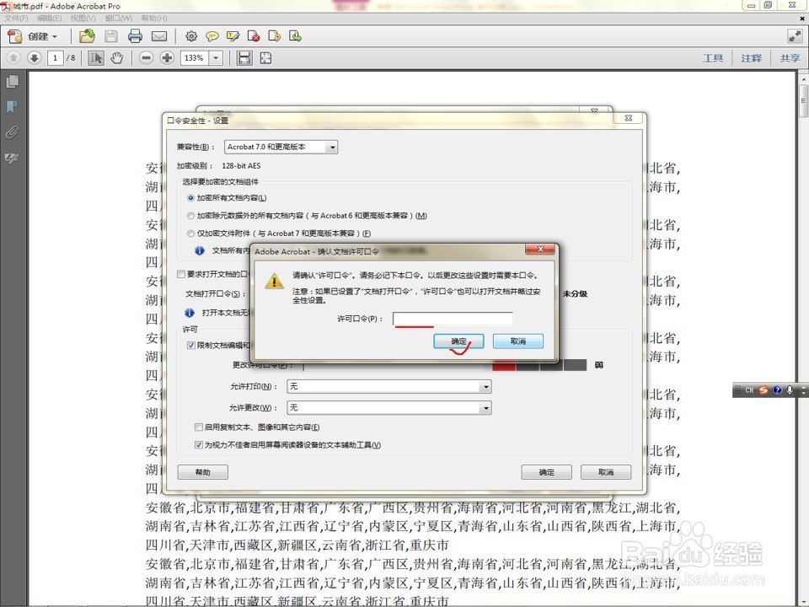Viewport: 809px width, 607px height.
Task: Toggle require password to open document
Action: 181,274
